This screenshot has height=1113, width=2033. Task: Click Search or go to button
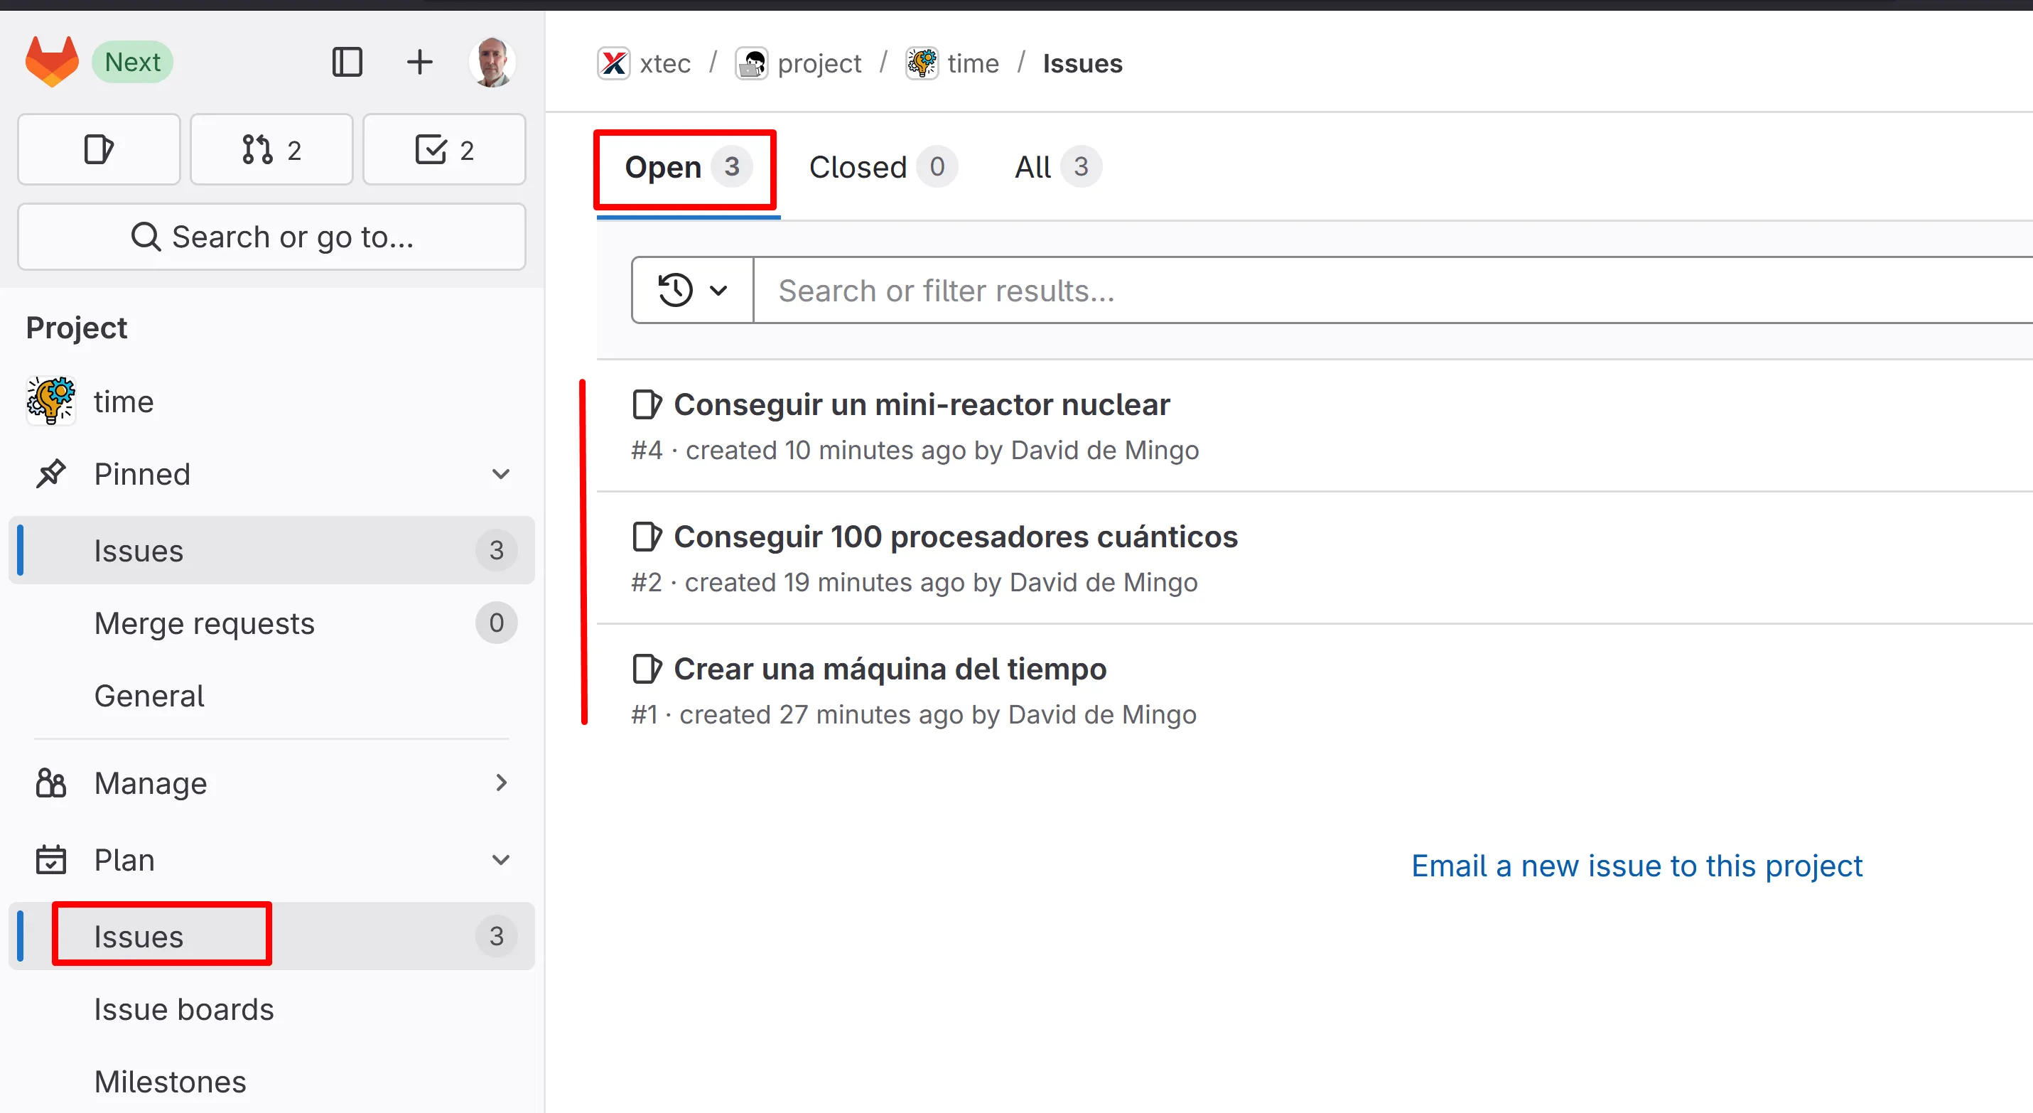point(271,237)
